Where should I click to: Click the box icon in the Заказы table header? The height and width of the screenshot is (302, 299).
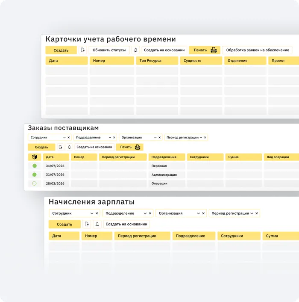35,157
